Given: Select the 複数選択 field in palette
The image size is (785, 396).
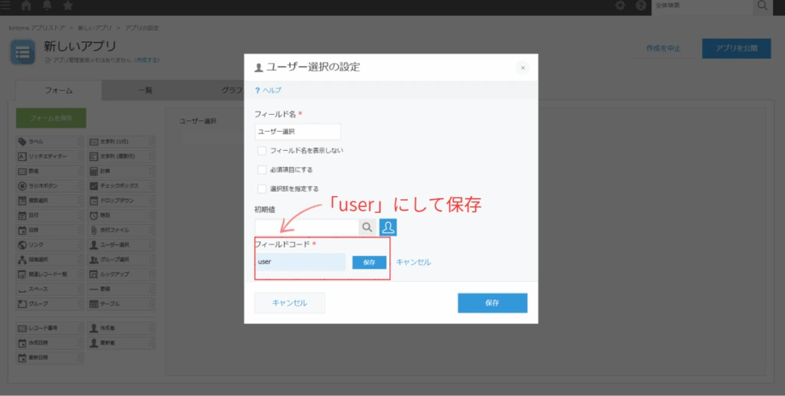Looking at the screenshot, I should tap(50, 201).
